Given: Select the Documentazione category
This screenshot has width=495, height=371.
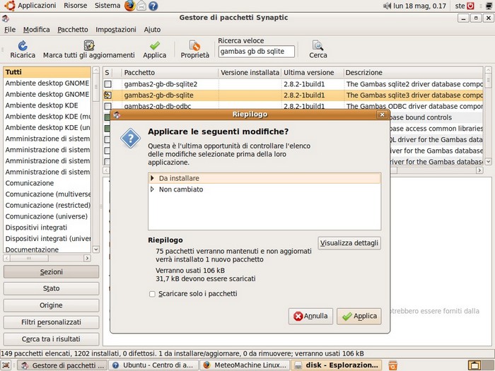Looking at the screenshot, I should pos(47,249).
